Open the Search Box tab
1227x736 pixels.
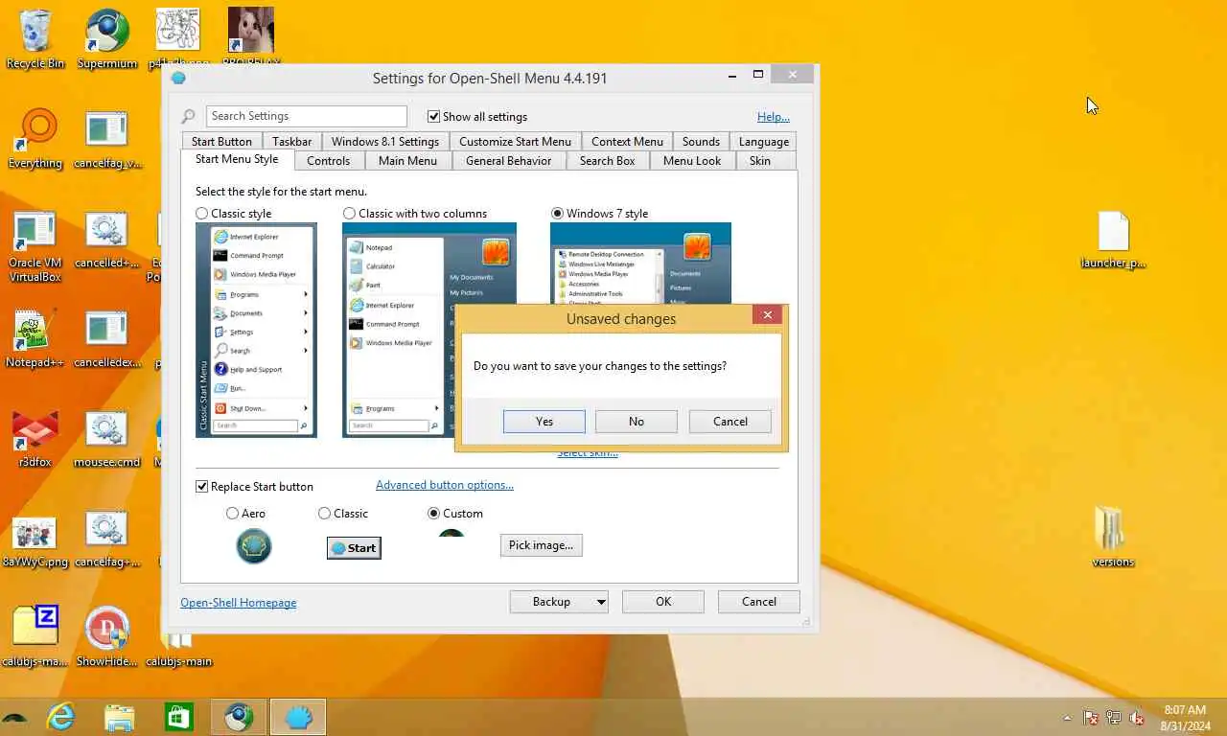click(607, 161)
